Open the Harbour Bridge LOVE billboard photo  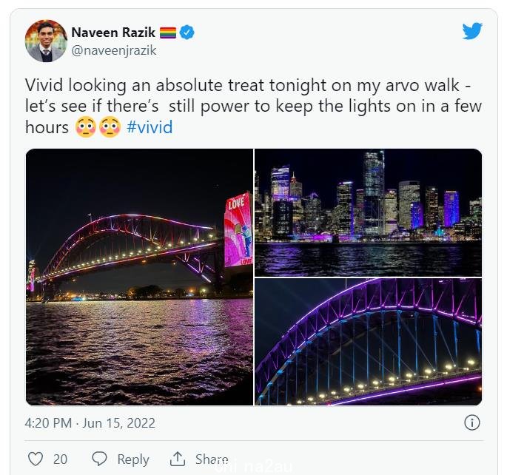pos(139,277)
